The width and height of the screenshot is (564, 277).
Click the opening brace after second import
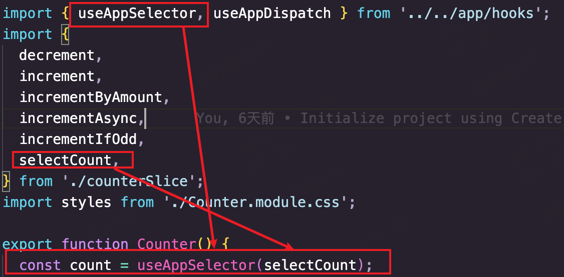point(65,34)
